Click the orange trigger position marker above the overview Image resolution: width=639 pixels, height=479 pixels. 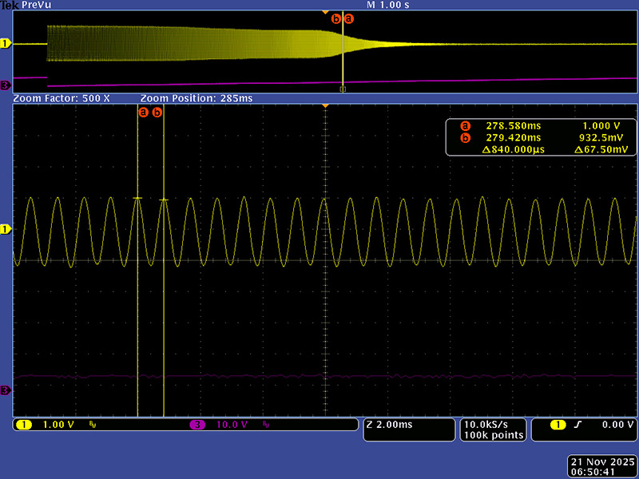pos(323,12)
